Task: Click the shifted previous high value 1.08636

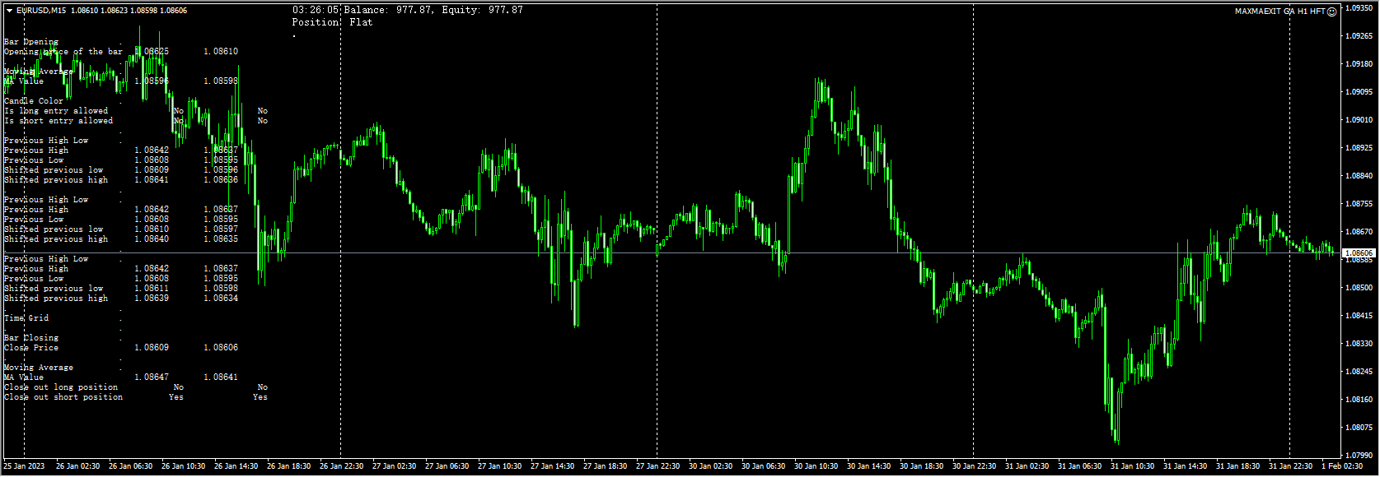Action: [x=221, y=180]
